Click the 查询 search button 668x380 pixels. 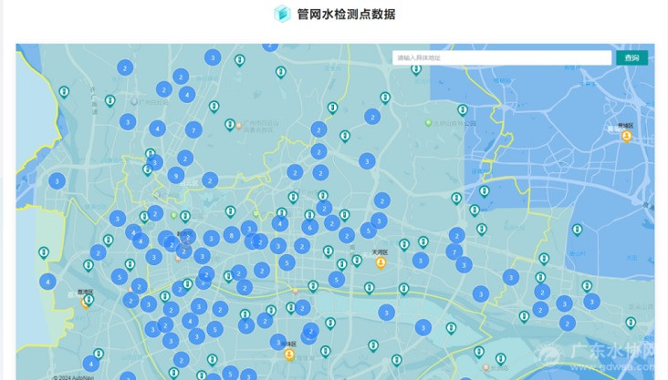click(x=631, y=57)
